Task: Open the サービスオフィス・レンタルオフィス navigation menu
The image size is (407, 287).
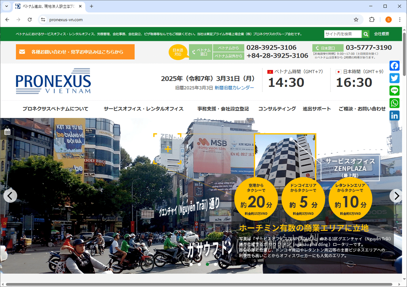Action: point(144,109)
